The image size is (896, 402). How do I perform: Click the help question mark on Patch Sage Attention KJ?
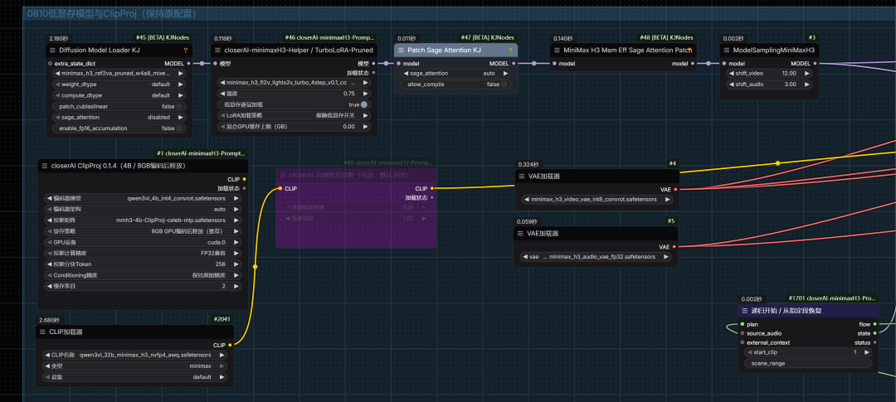point(510,51)
